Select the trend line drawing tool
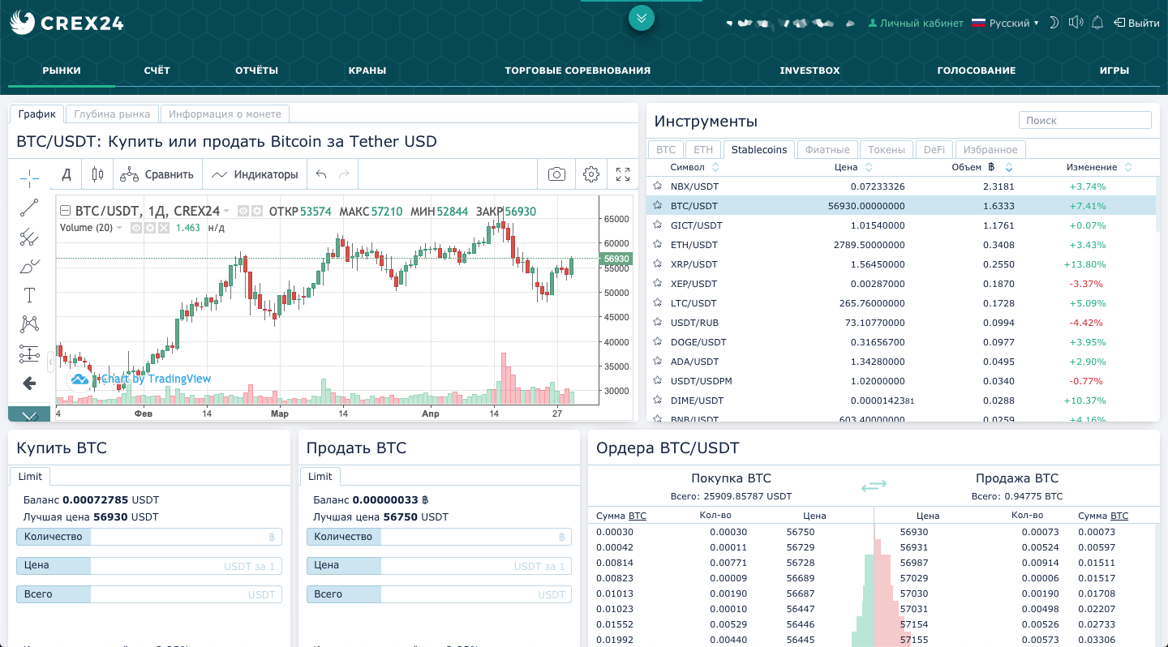This screenshot has height=647, width=1168. coord(30,208)
